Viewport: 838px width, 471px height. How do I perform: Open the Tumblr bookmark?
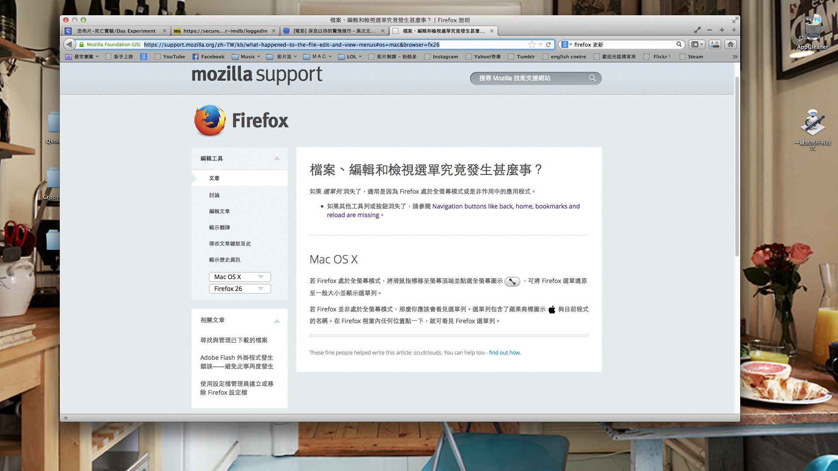coord(521,57)
